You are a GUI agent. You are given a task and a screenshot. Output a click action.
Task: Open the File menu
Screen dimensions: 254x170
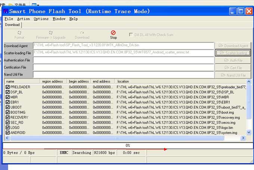[x=9, y=19]
